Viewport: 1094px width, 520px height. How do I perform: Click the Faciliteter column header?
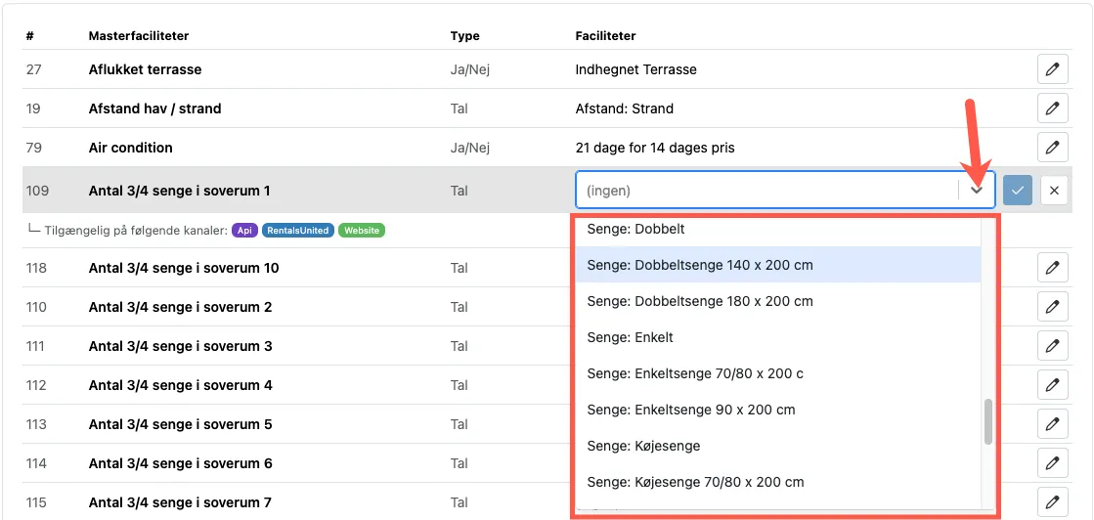605,35
